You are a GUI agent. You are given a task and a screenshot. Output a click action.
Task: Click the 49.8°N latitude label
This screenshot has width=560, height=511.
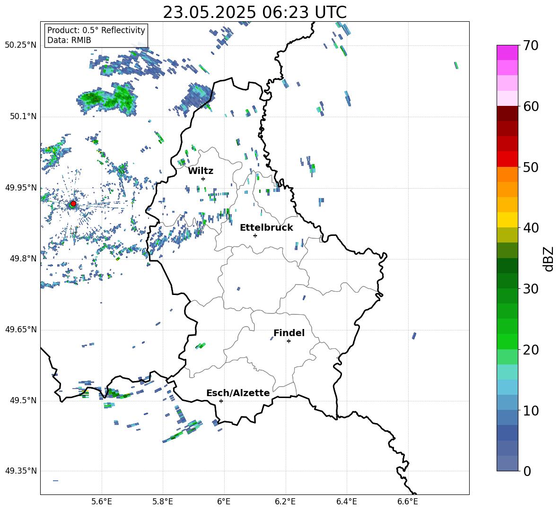tap(23, 259)
